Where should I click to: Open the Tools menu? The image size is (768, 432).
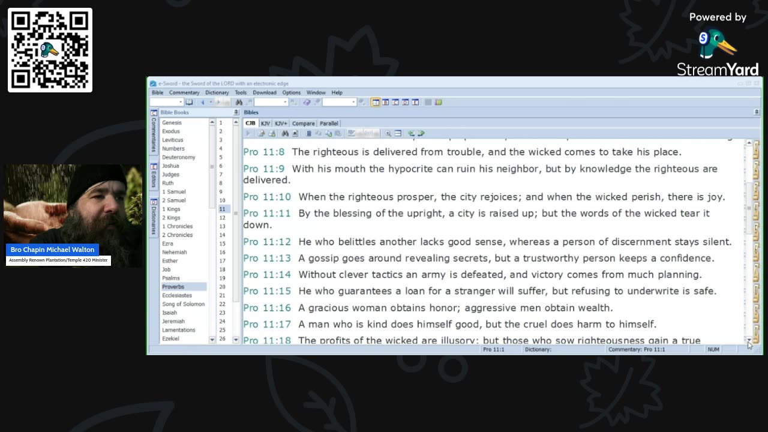click(x=241, y=92)
